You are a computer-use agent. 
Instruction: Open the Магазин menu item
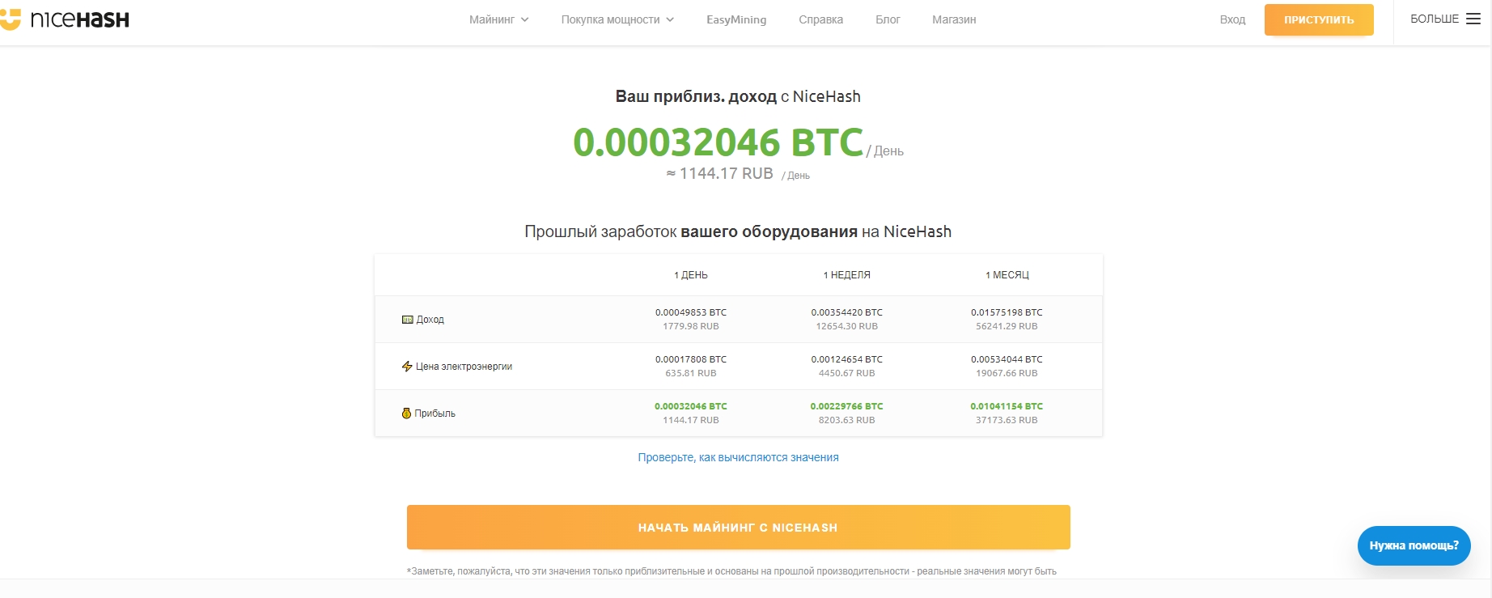pos(954,19)
